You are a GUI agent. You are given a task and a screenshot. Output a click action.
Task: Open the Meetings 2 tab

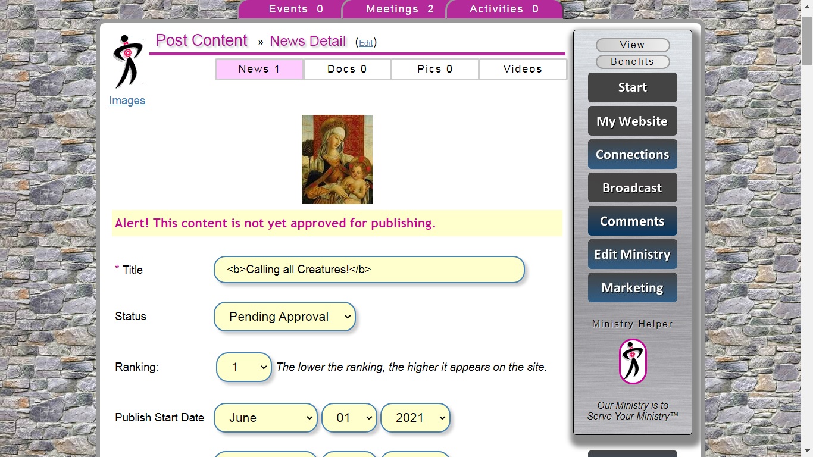click(394, 9)
